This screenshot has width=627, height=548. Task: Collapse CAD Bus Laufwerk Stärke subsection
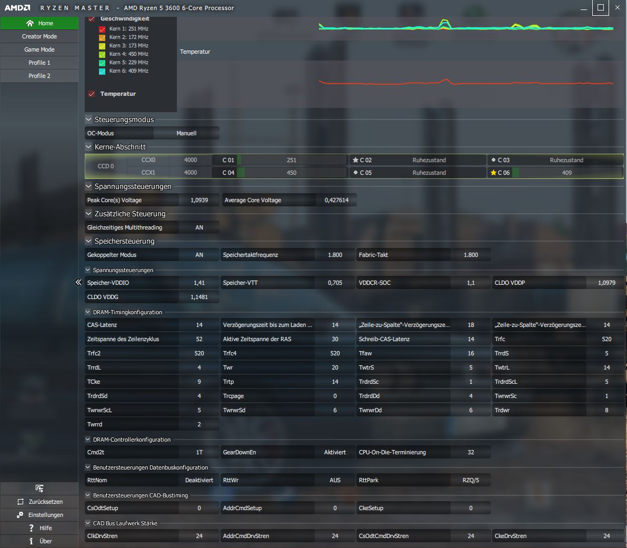coord(87,523)
